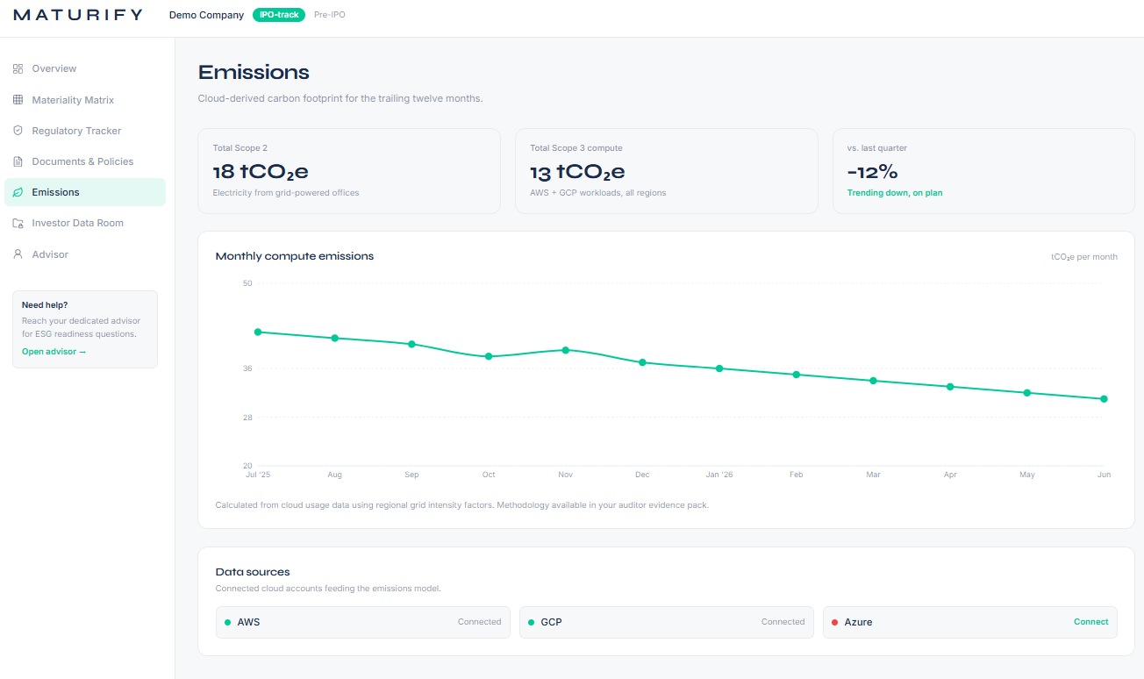Select the Oct data point on chart

point(489,356)
